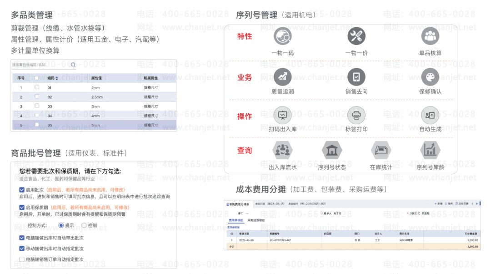Screen dimensions: 491x274
Task: Click the 经手人 field
Action: 331,213
